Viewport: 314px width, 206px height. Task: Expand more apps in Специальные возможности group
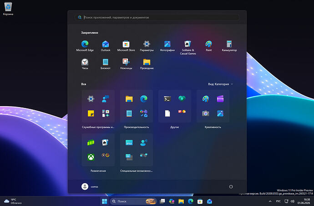pyautogui.click(x=144, y=155)
